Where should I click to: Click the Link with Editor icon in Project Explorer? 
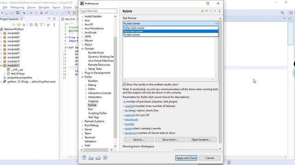(36, 25)
